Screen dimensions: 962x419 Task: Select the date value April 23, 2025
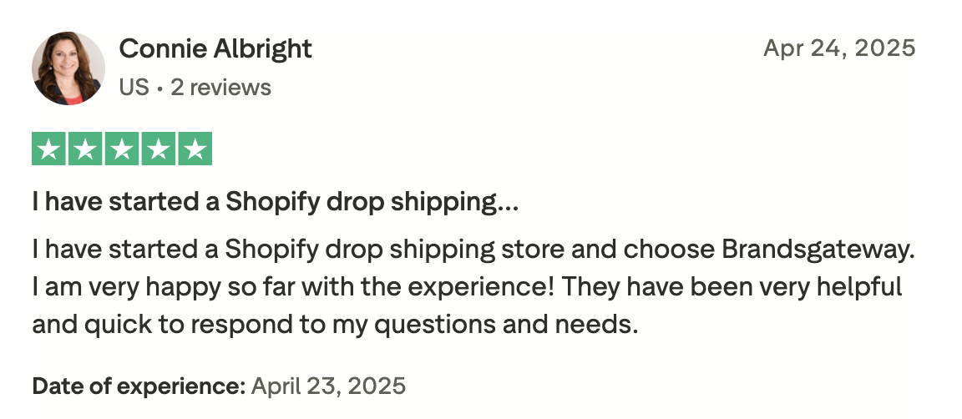click(328, 386)
